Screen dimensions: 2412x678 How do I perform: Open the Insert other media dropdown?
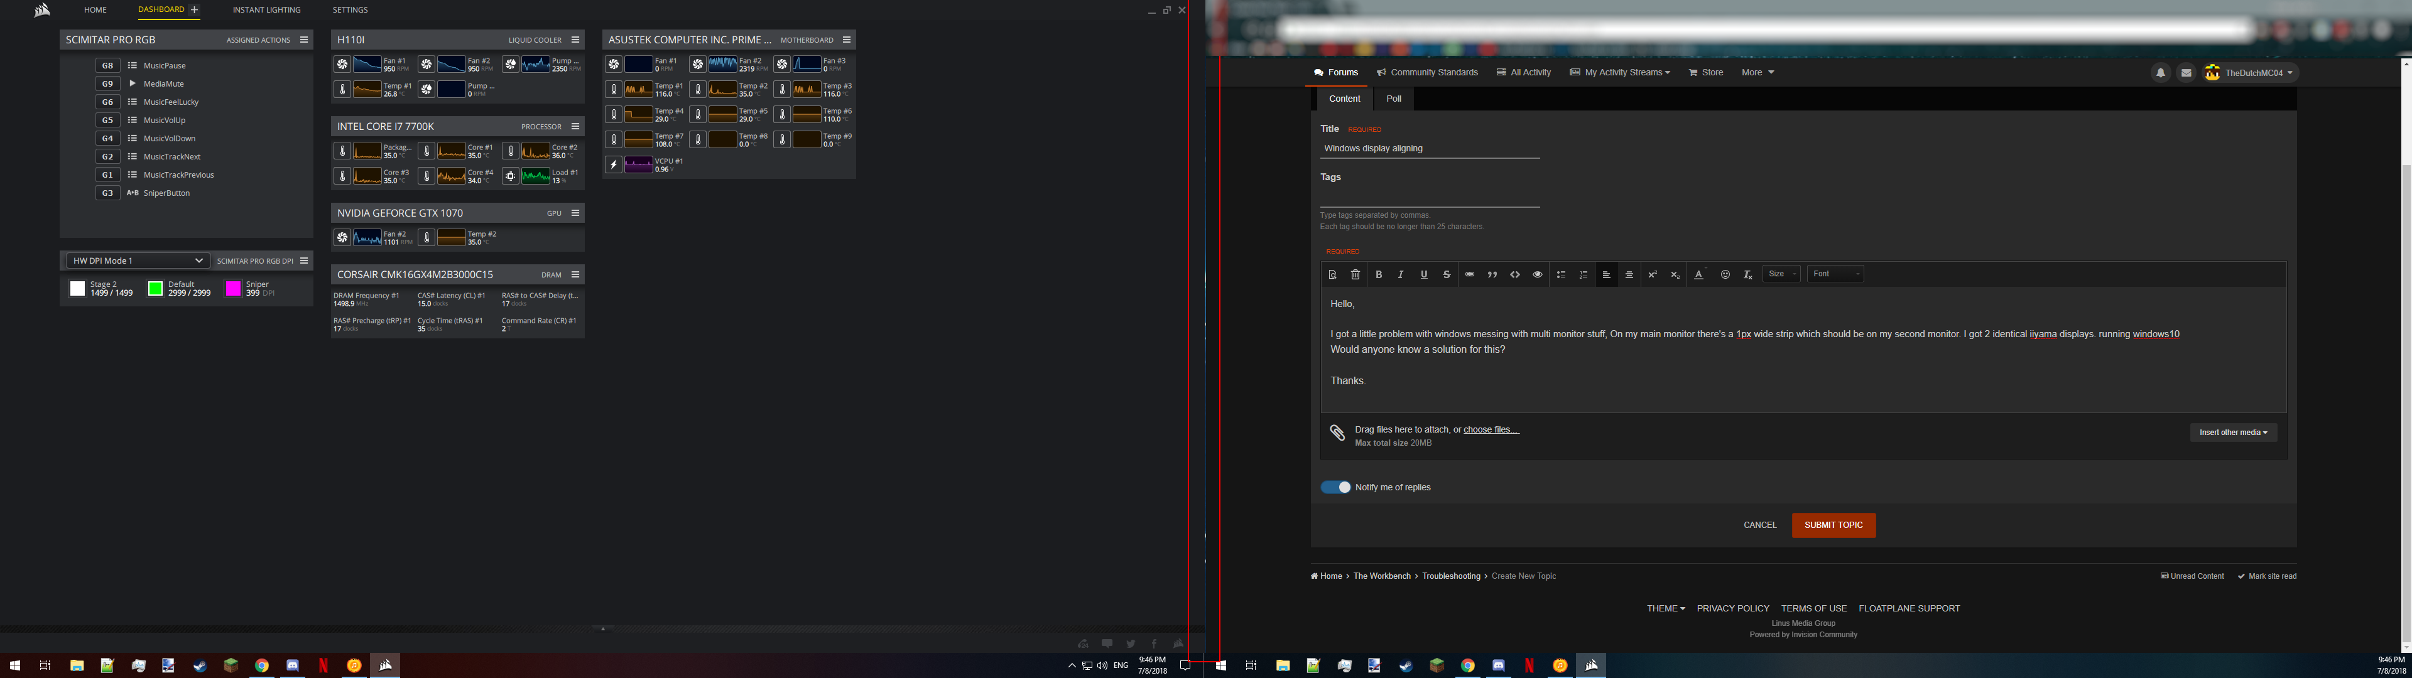coord(2233,433)
